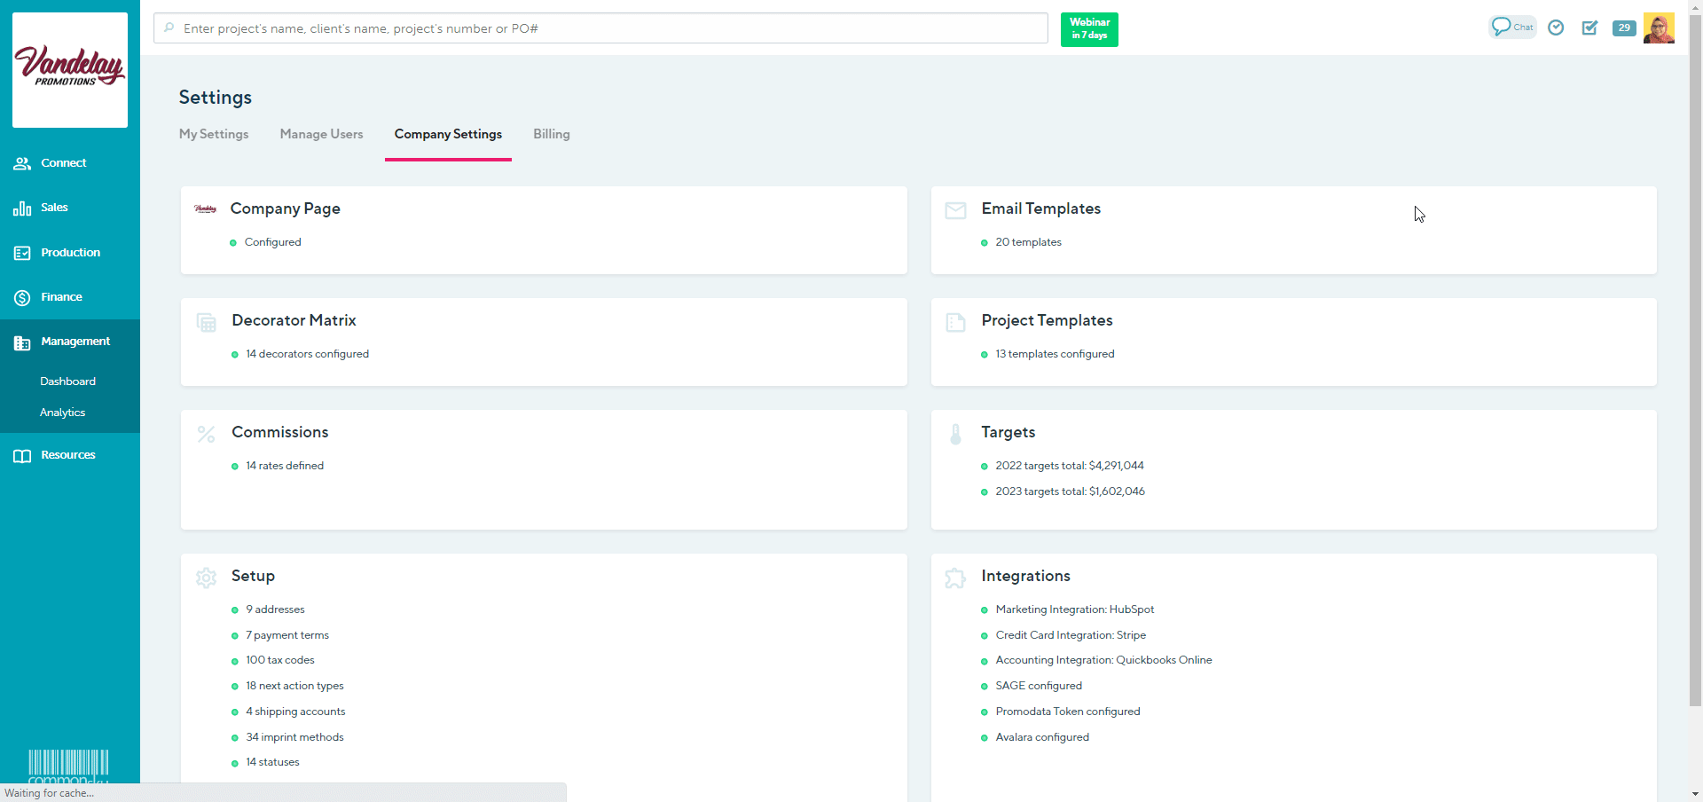The image size is (1703, 802).
Task: Open Resources in the sidebar
Action: click(67, 455)
